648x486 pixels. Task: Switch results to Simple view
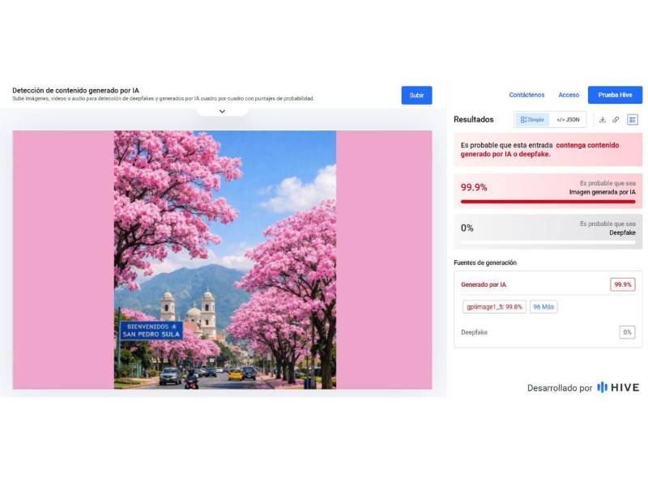[x=532, y=119]
